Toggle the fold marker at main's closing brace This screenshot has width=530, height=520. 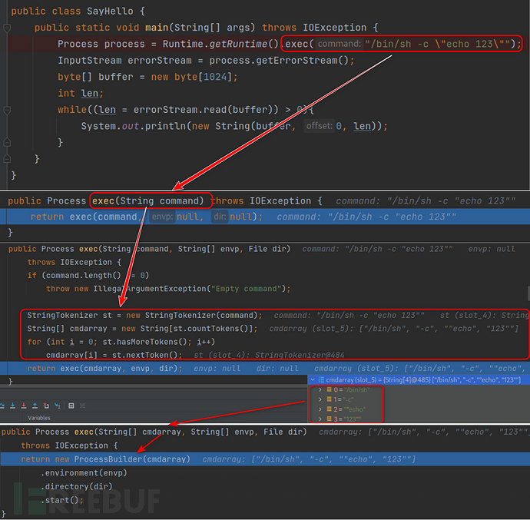(7, 157)
